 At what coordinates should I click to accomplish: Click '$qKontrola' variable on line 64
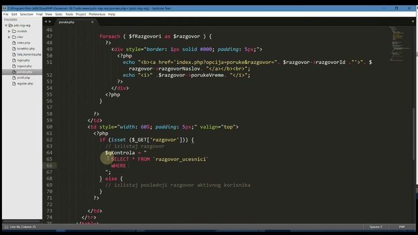(x=120, y=153)
